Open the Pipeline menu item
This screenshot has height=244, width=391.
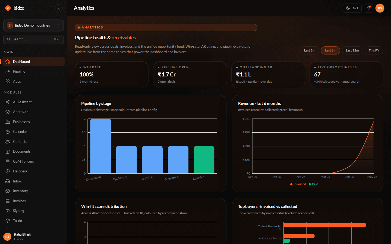pyautogui.click(x=33, y=72)
